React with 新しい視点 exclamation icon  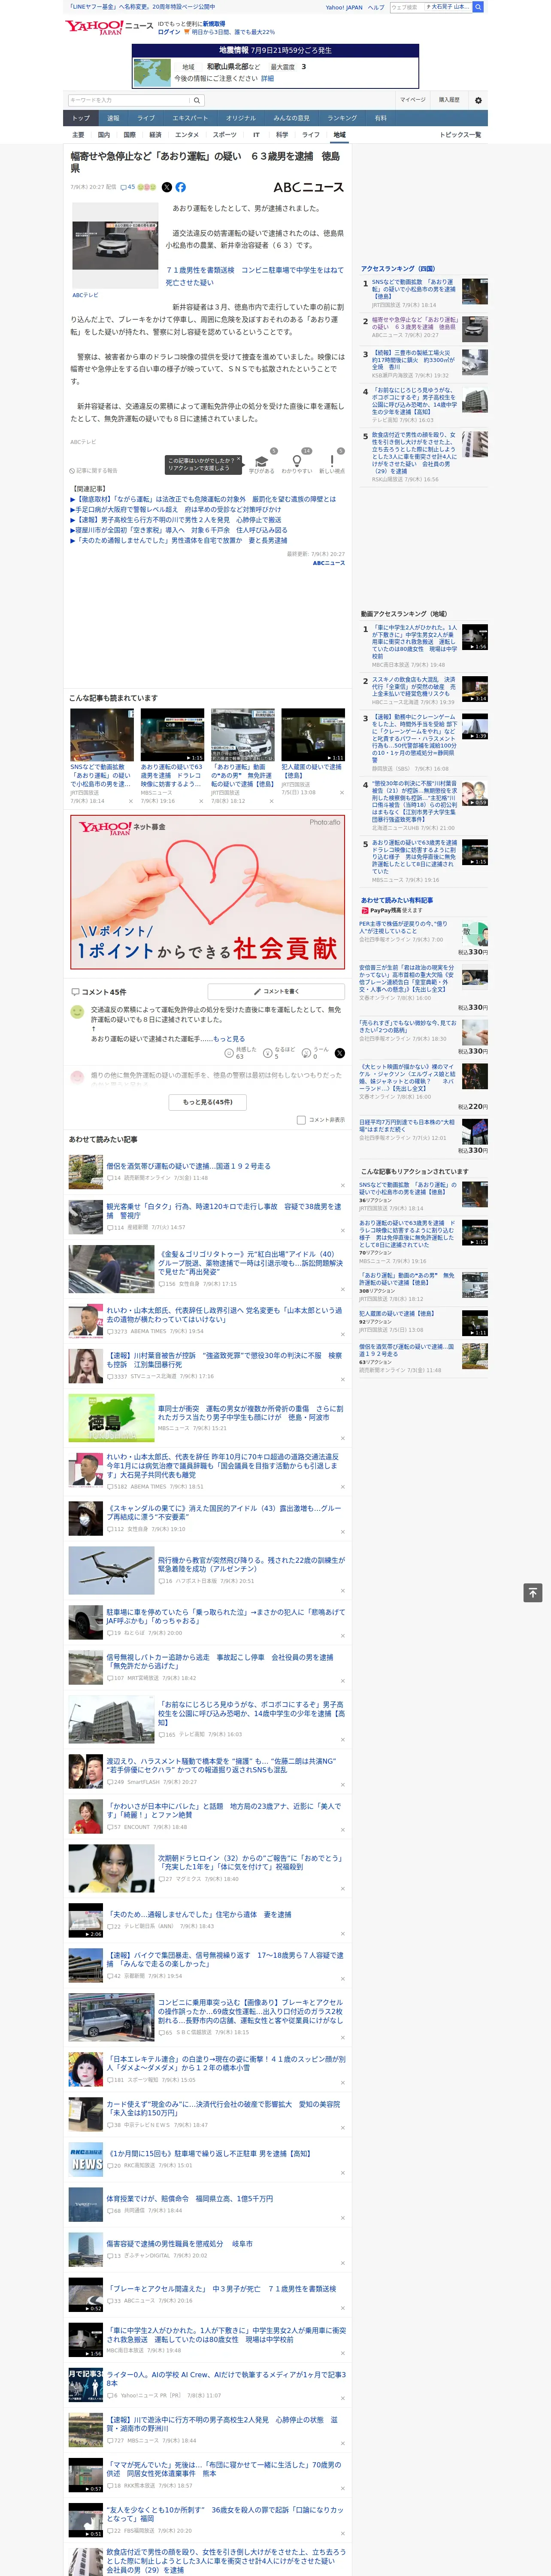click(x=332, y=462)
